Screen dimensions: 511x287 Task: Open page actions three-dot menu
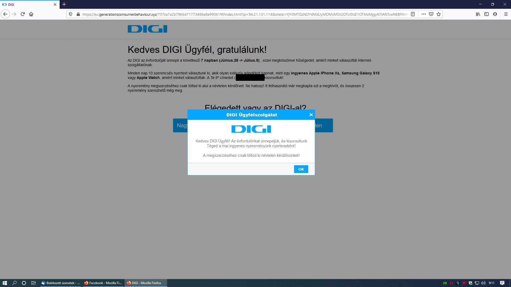click(x=424, y=14)
